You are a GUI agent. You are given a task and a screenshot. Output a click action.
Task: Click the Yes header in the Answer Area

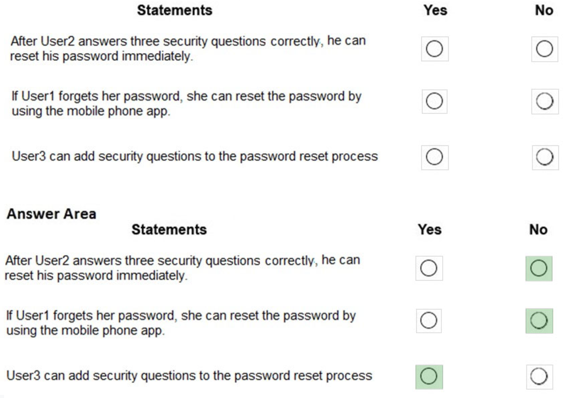(429, 229)
